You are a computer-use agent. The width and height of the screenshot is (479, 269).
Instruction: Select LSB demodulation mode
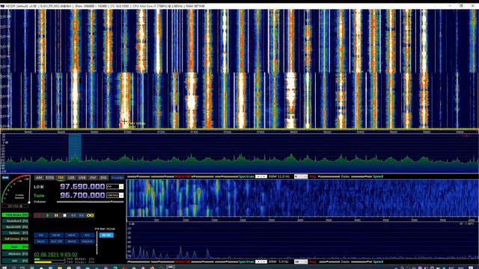coord(71,178)
